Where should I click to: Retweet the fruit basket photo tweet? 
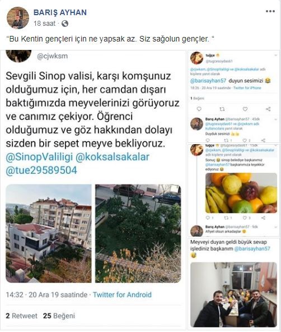click(228, 218)
